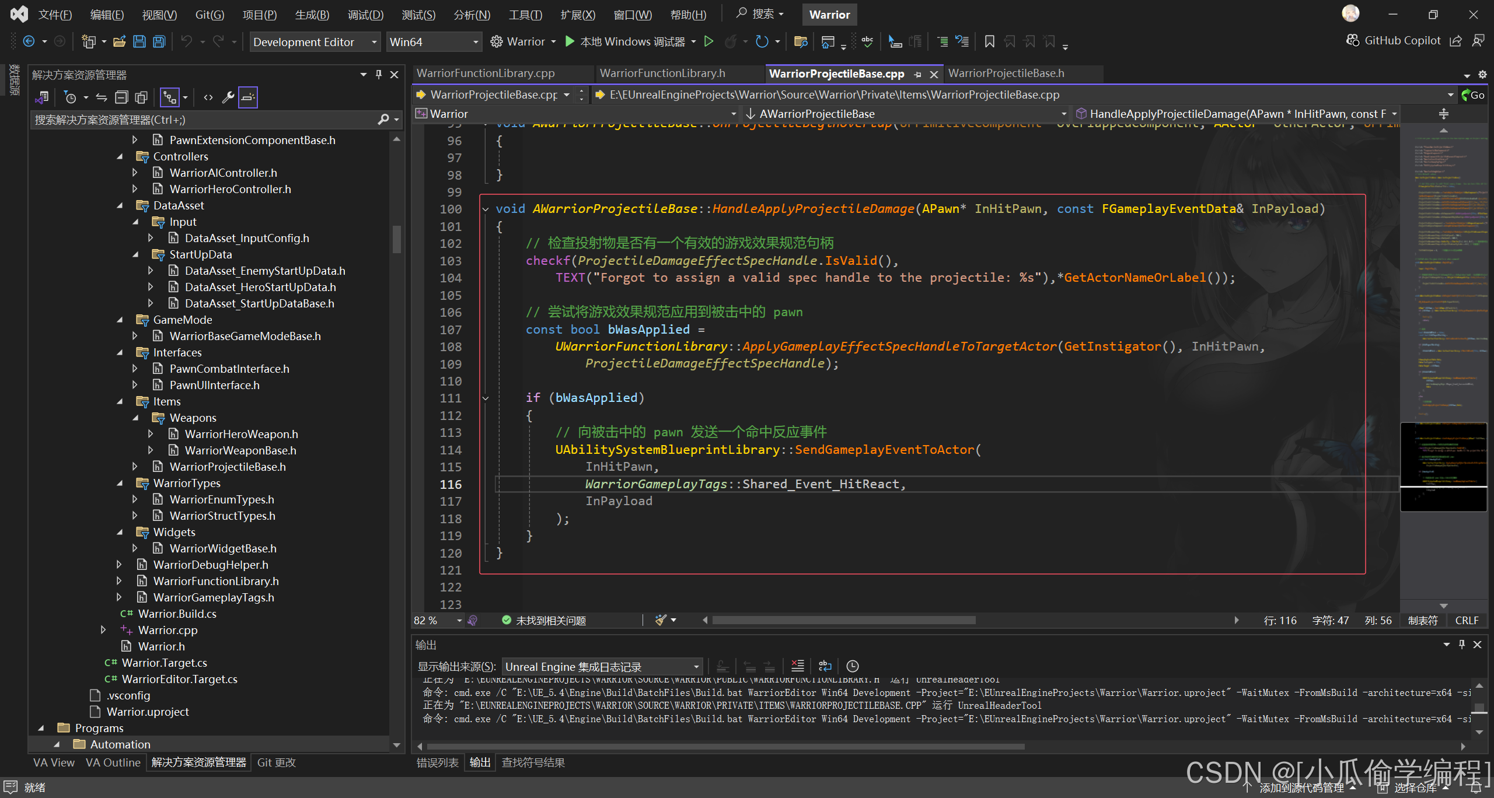
Task: Click the Solution Explorer search field
Action: tap(204, 120)
